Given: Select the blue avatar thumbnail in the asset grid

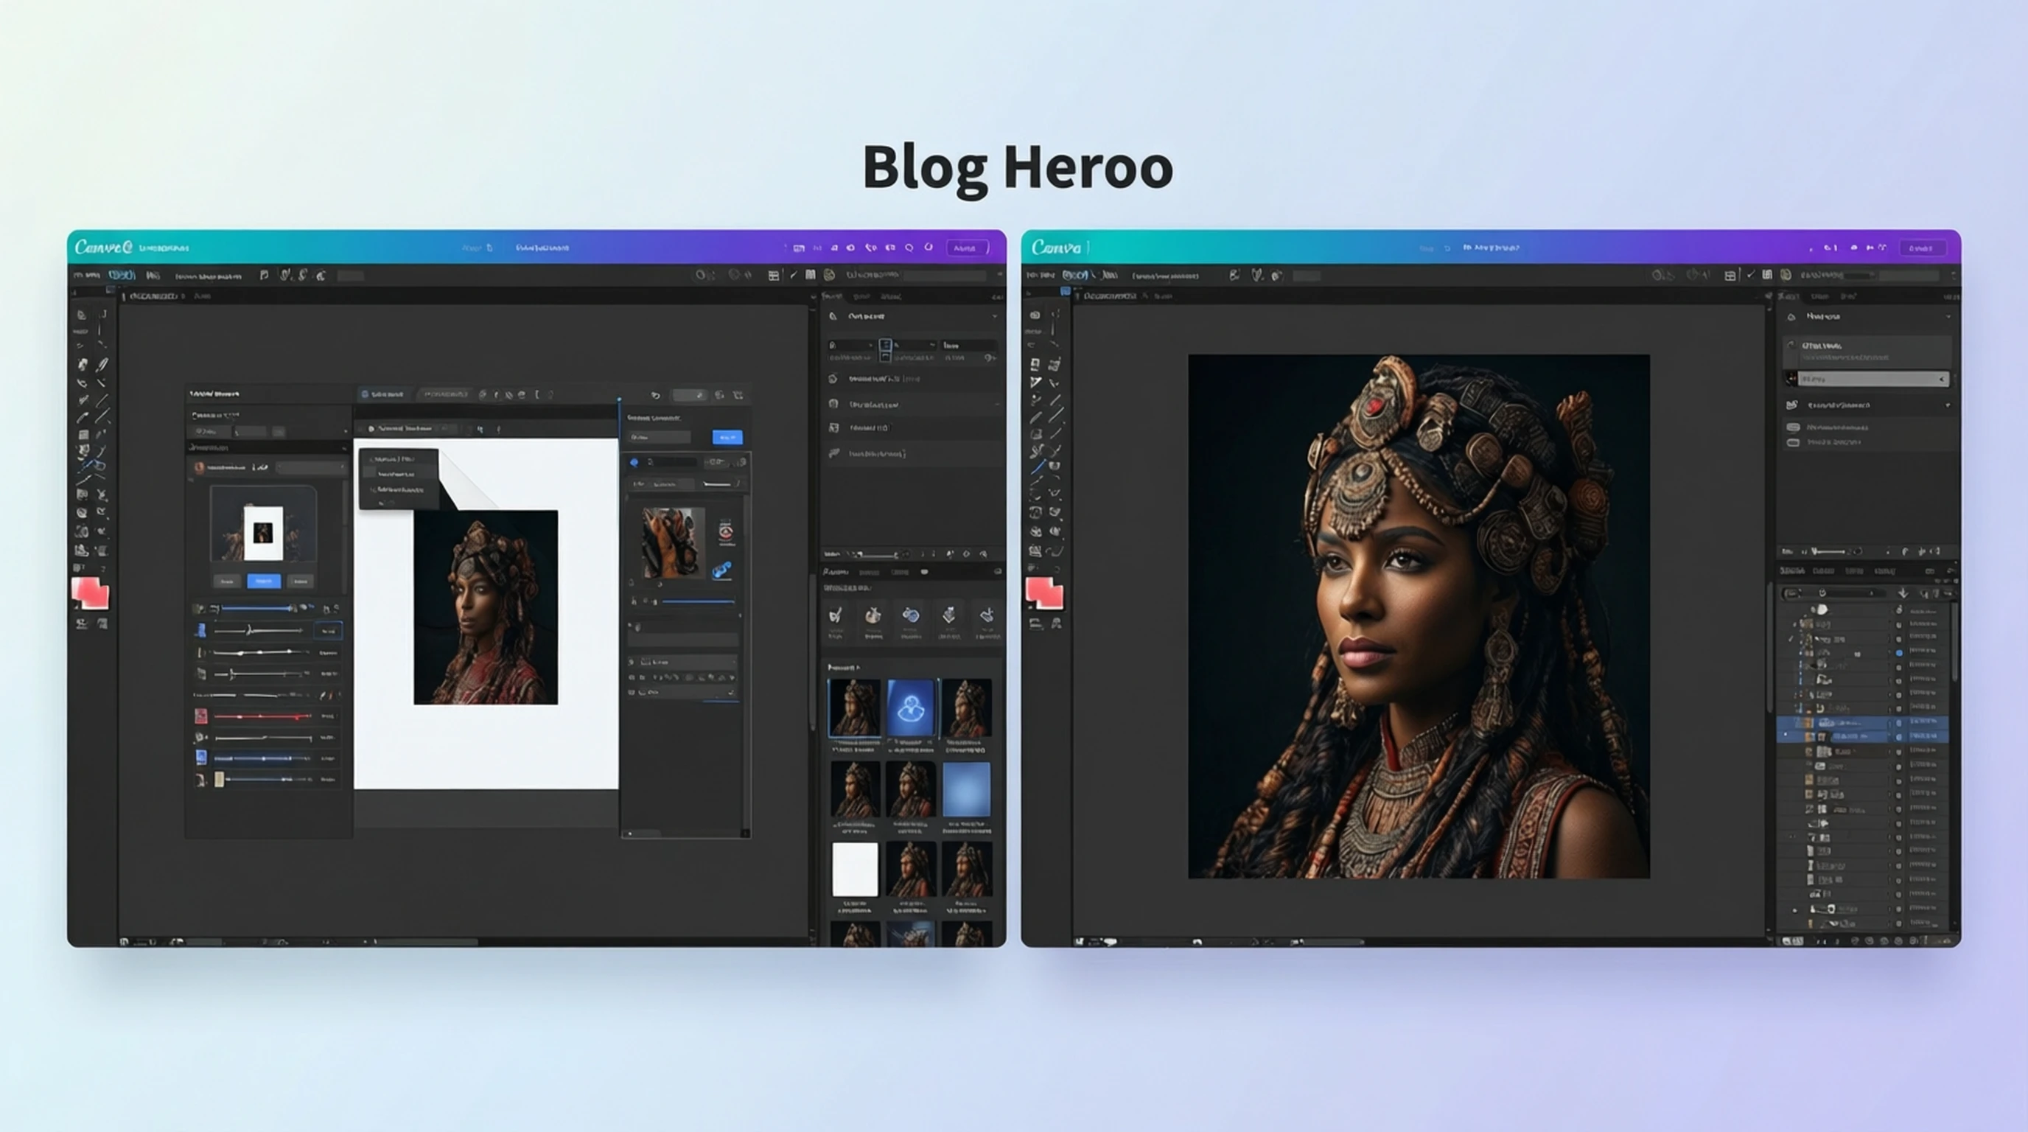Looking at the screenshot, I should point(913,707).
